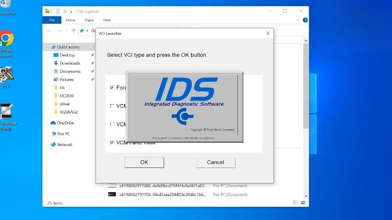Click the Quick access star in address bar
392x220 pixels.
pyautogui.click(x=82, y=30)
